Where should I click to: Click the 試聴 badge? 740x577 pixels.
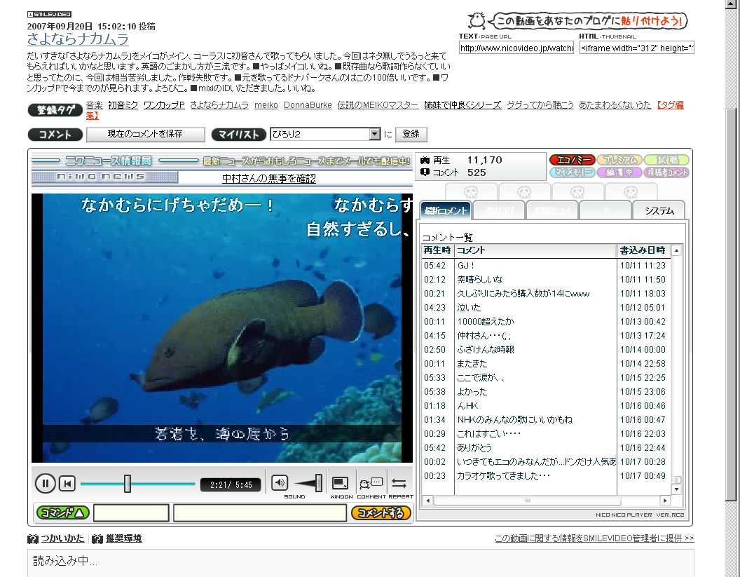click(x=666, y=160)
